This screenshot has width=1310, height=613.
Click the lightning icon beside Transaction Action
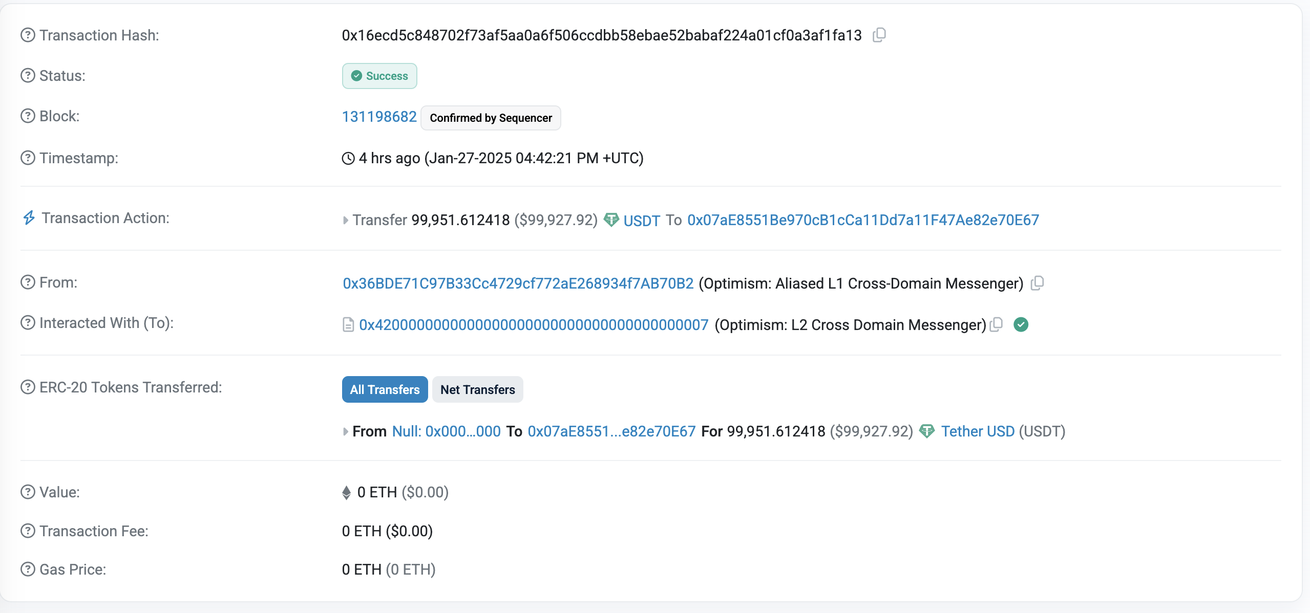(x=28, y=217)
